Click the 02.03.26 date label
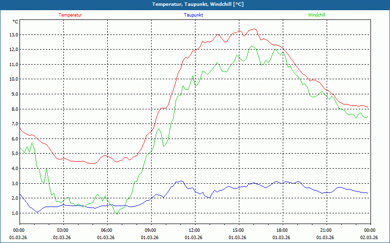 click(369, 238)
